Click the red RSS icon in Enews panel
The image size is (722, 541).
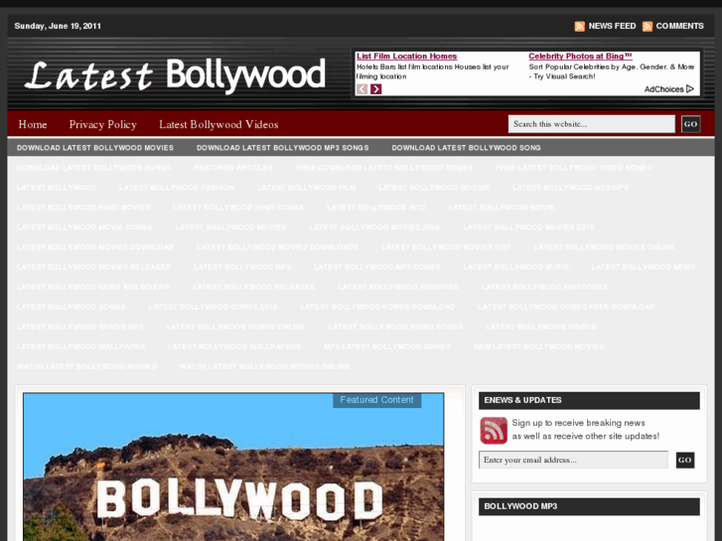point(494,430)
